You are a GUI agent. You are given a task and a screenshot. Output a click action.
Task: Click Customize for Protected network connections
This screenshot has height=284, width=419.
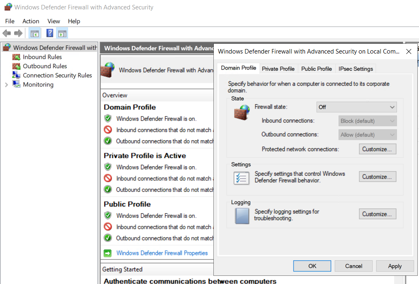coord(377,149)
